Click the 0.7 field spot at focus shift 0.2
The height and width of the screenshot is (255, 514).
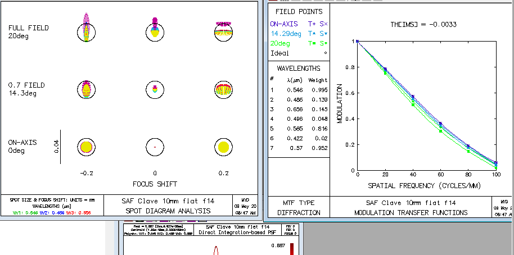pos(224,90)
